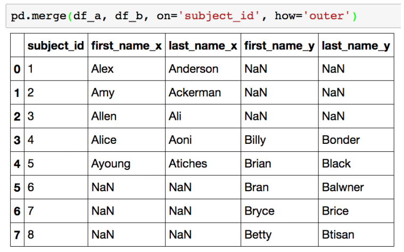Click first_name_x NaN in Bryce row
This screenshot has width=404, height=252.
(x=127, y=211)
